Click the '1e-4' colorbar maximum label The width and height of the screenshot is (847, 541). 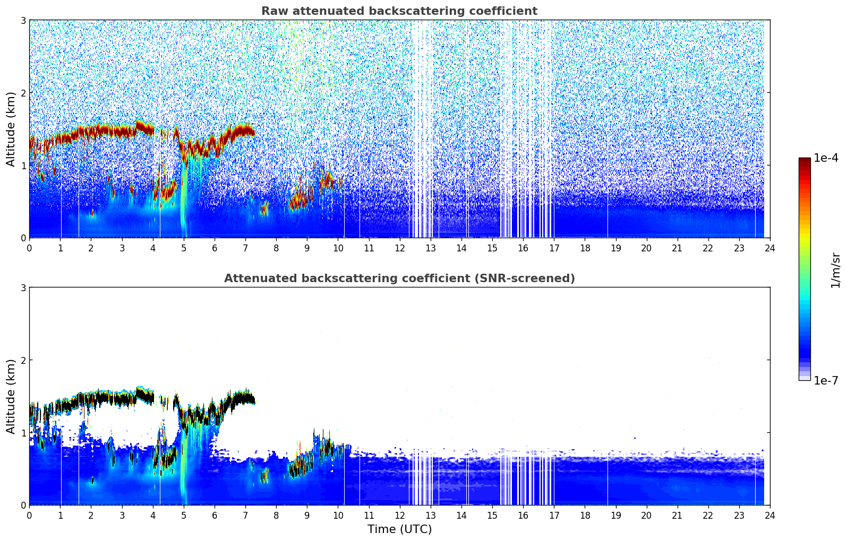pos(826,158)
